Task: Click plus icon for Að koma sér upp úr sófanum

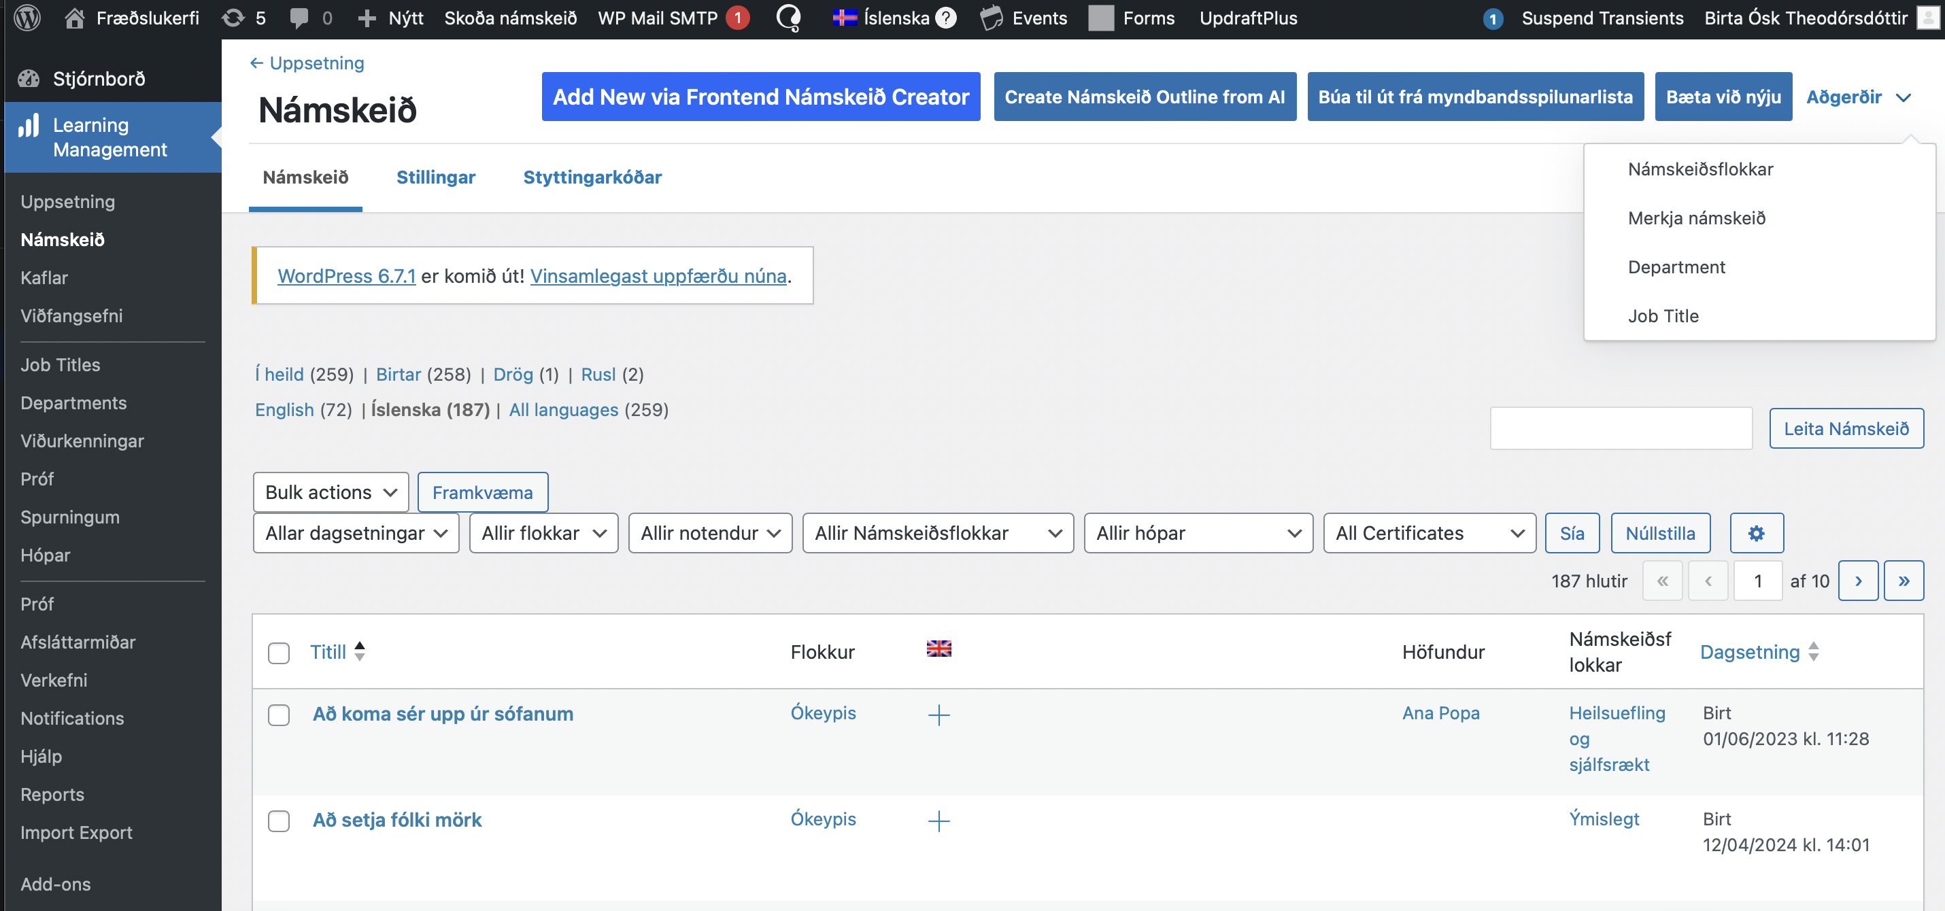Action: tap(938, 714)
